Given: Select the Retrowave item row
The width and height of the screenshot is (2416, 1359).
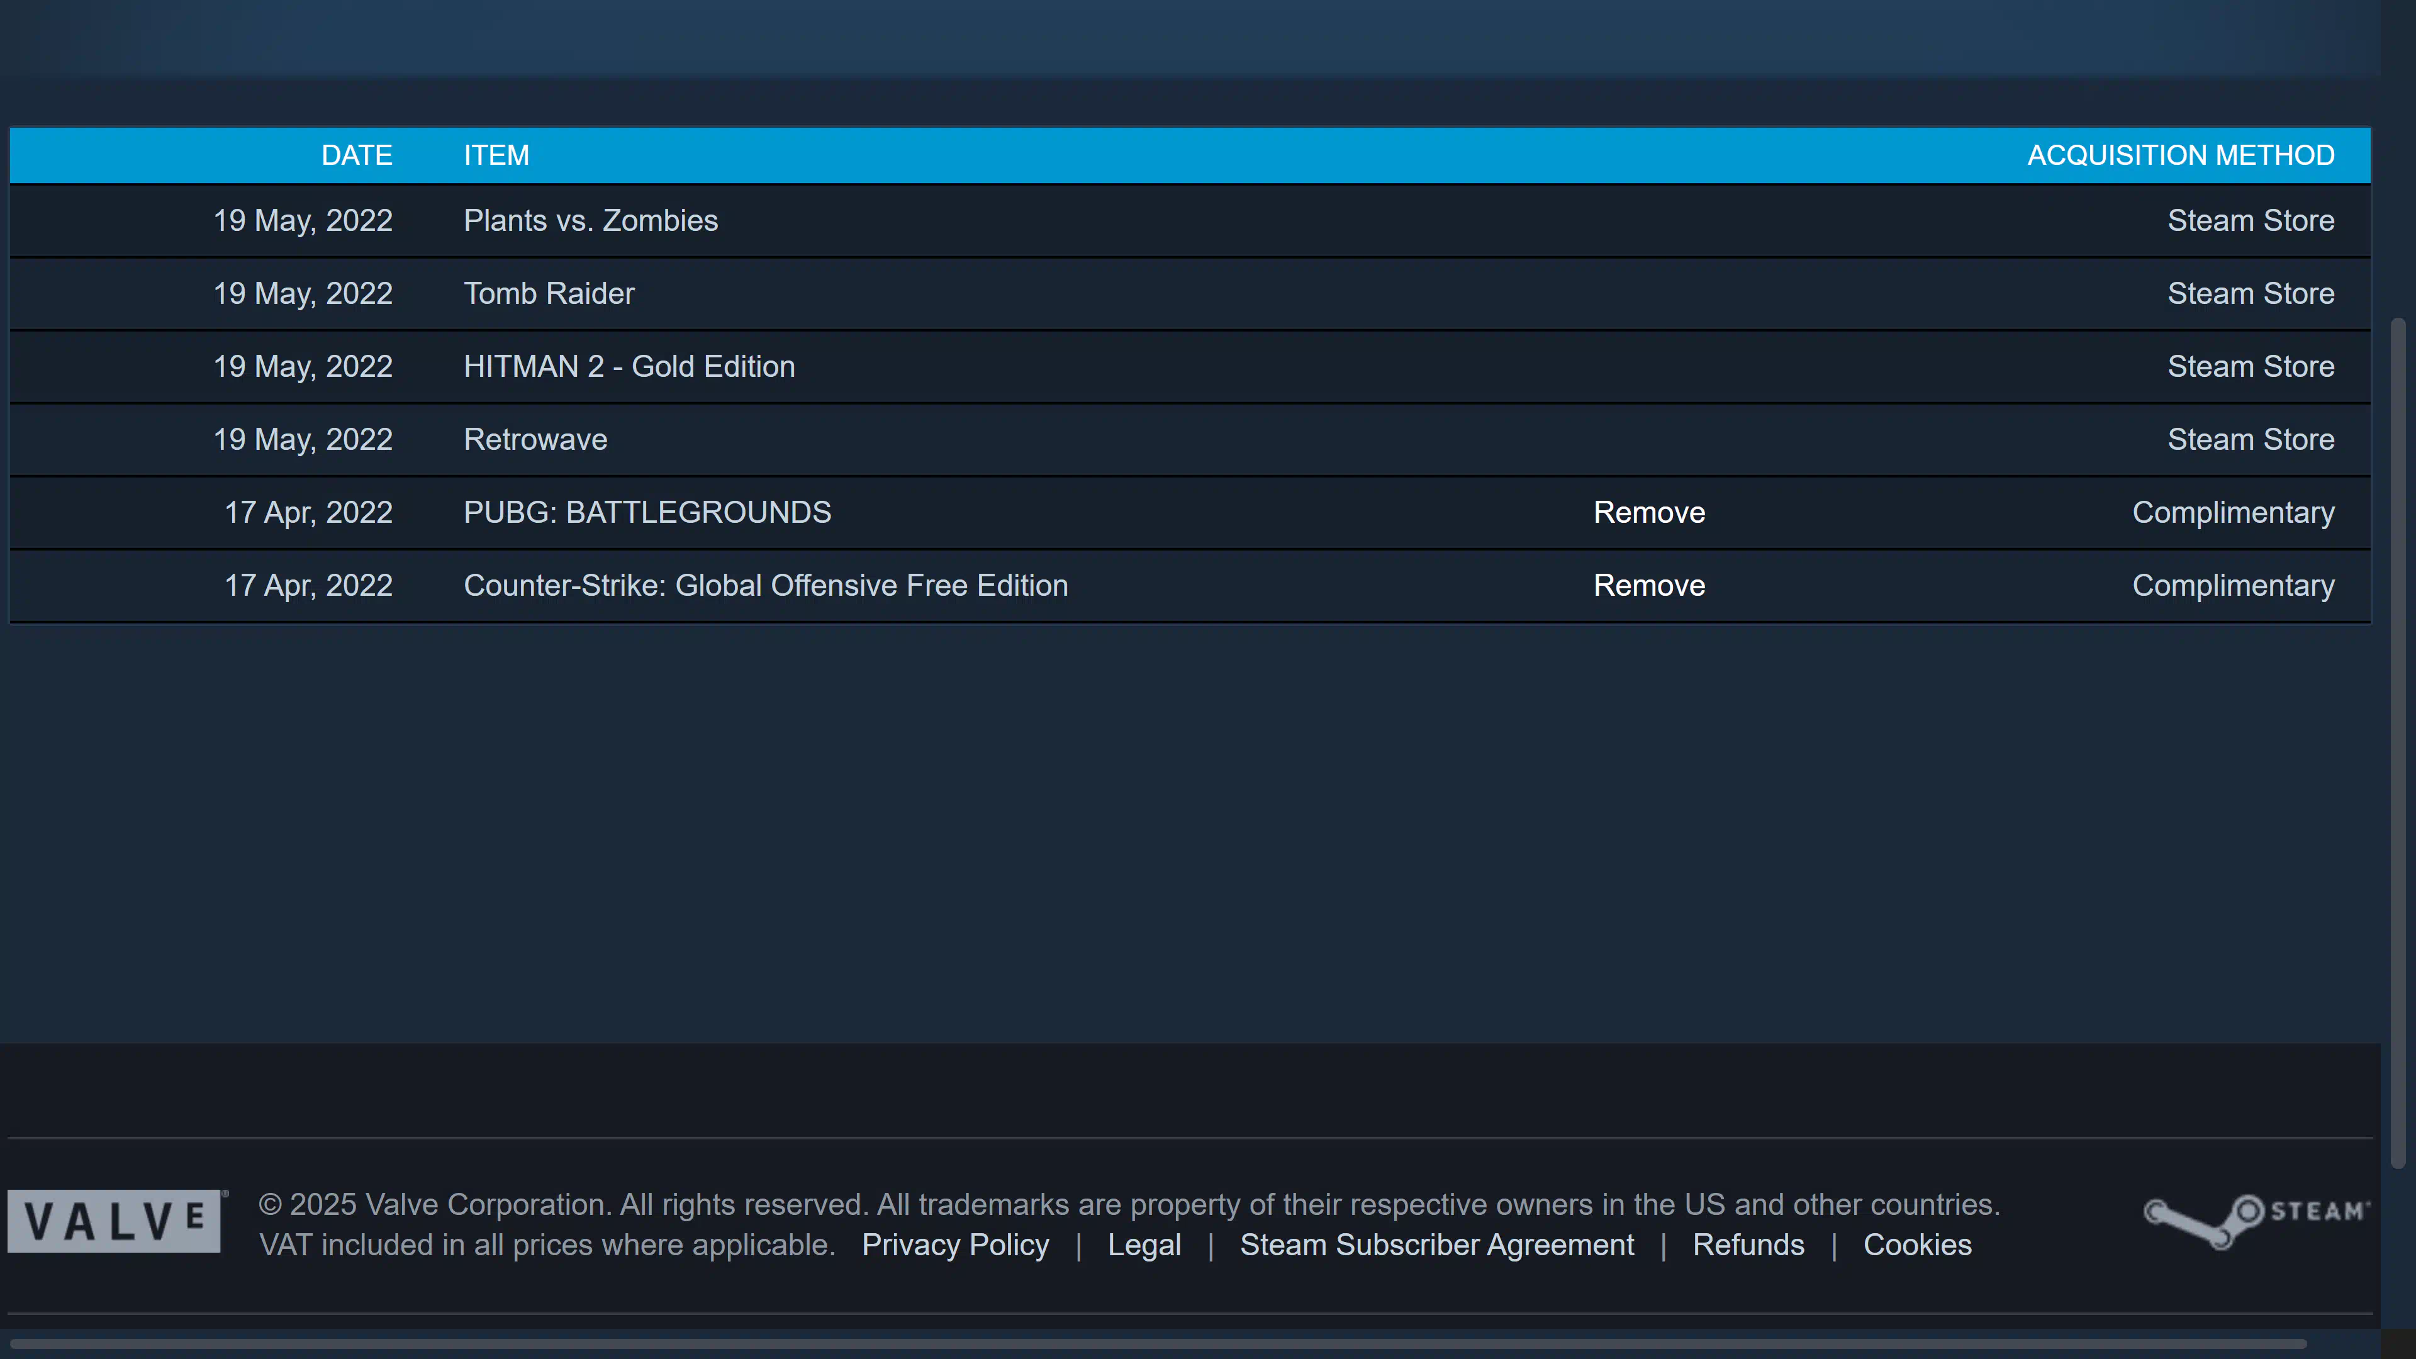Looking at the screenshot, I should (x=535, y=440).
